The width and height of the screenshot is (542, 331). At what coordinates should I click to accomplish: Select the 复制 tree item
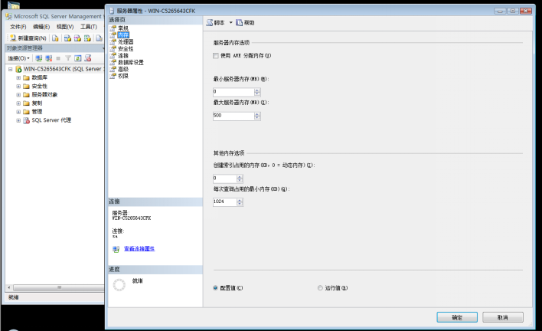pos(37,103)
